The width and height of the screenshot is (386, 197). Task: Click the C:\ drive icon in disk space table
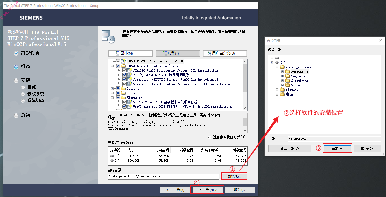click(x=112, y=156)
